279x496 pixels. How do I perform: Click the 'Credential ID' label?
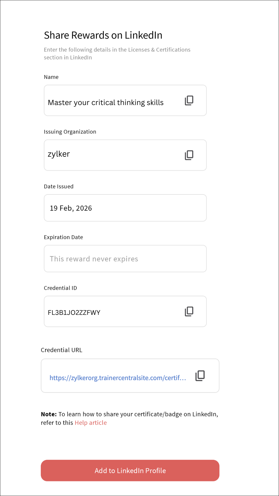[60, 288]
